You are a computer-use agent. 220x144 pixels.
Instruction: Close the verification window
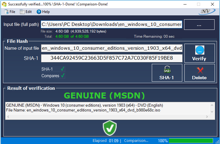tap(212, 4)
